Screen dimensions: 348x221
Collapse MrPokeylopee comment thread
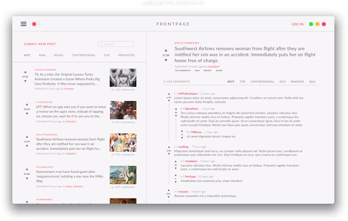click(176, 94)
